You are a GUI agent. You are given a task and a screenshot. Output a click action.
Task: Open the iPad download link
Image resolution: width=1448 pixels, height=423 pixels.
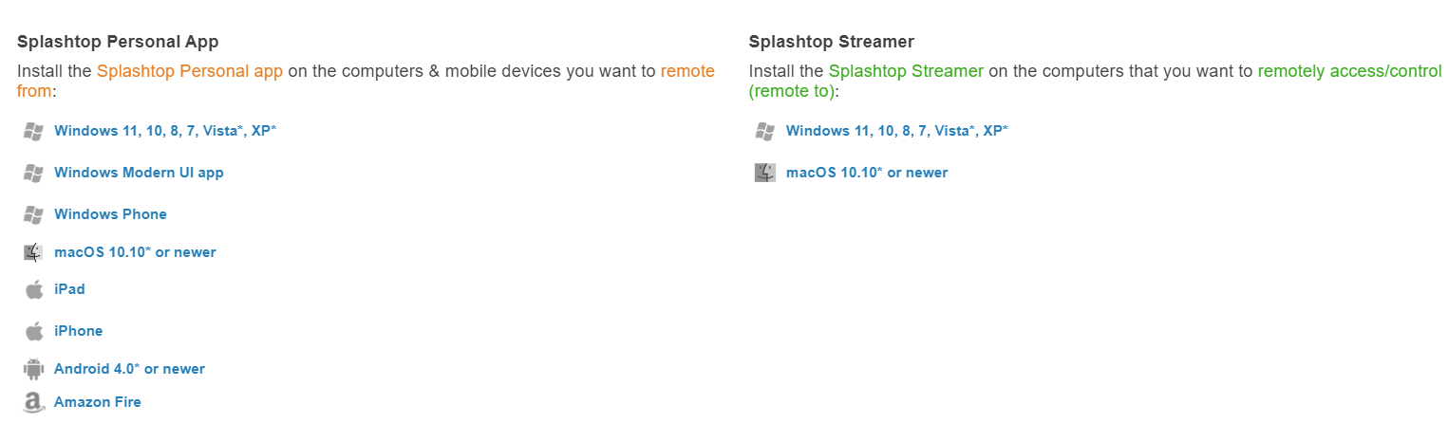[69, 289]
